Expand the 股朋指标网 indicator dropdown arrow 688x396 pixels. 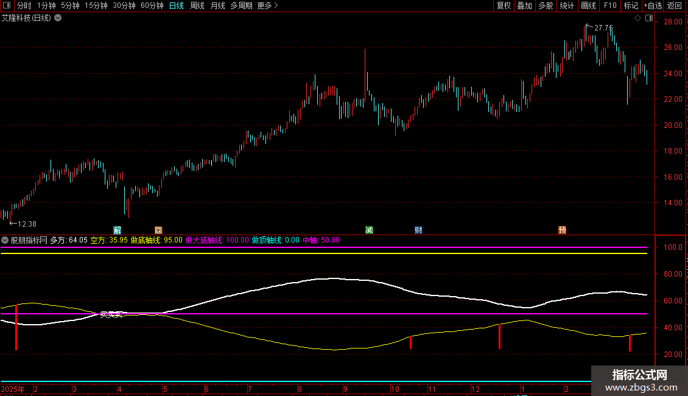click(x=5, y=240)
